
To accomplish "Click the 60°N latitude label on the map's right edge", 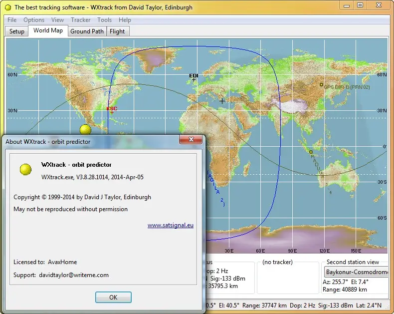I will click(382, 75).
